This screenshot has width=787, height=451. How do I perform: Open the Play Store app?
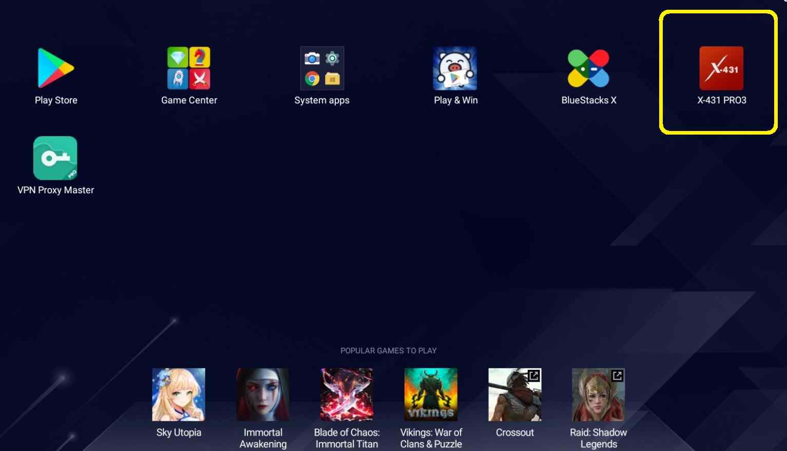55,68
